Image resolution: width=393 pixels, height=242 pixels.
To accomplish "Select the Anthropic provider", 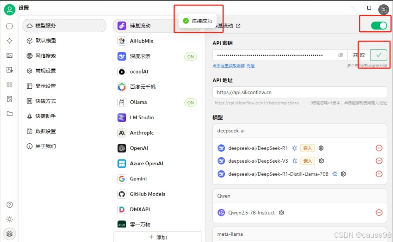I will click(x=157, y=133).
